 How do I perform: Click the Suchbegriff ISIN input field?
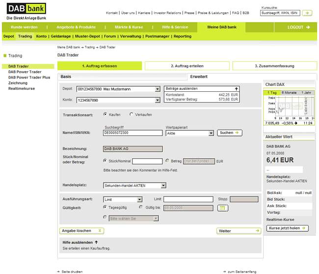pyautogui.click(x=133, y=133)
